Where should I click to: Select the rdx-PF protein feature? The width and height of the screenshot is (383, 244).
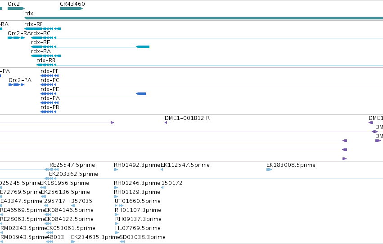point(50,76)
